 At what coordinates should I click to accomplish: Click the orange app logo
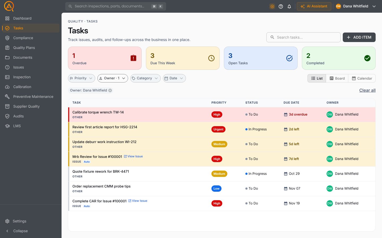[9, 6]
